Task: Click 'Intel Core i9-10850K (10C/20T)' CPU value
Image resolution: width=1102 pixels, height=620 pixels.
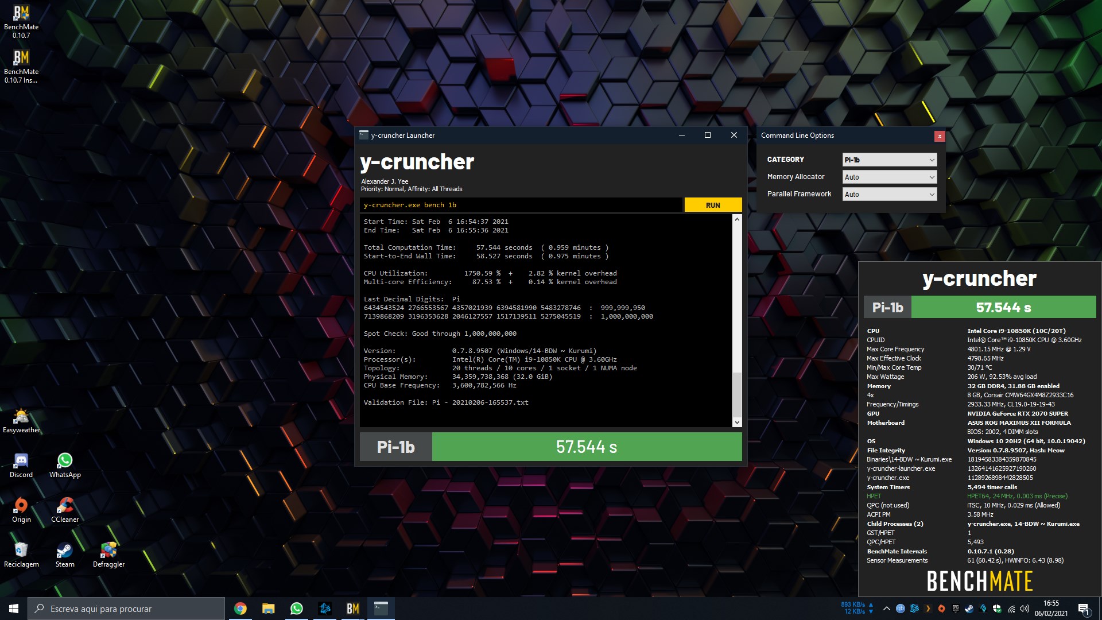Action: point(1016,331)
